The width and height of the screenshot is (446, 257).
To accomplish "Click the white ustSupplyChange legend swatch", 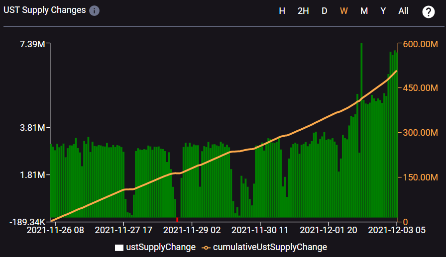I will click(119, 248).
